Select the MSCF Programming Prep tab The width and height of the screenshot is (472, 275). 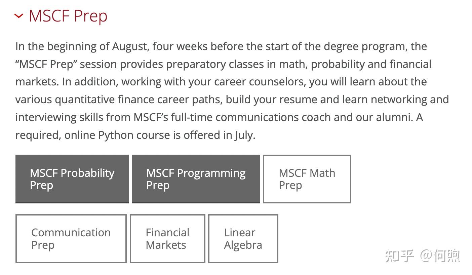(196, 179)
